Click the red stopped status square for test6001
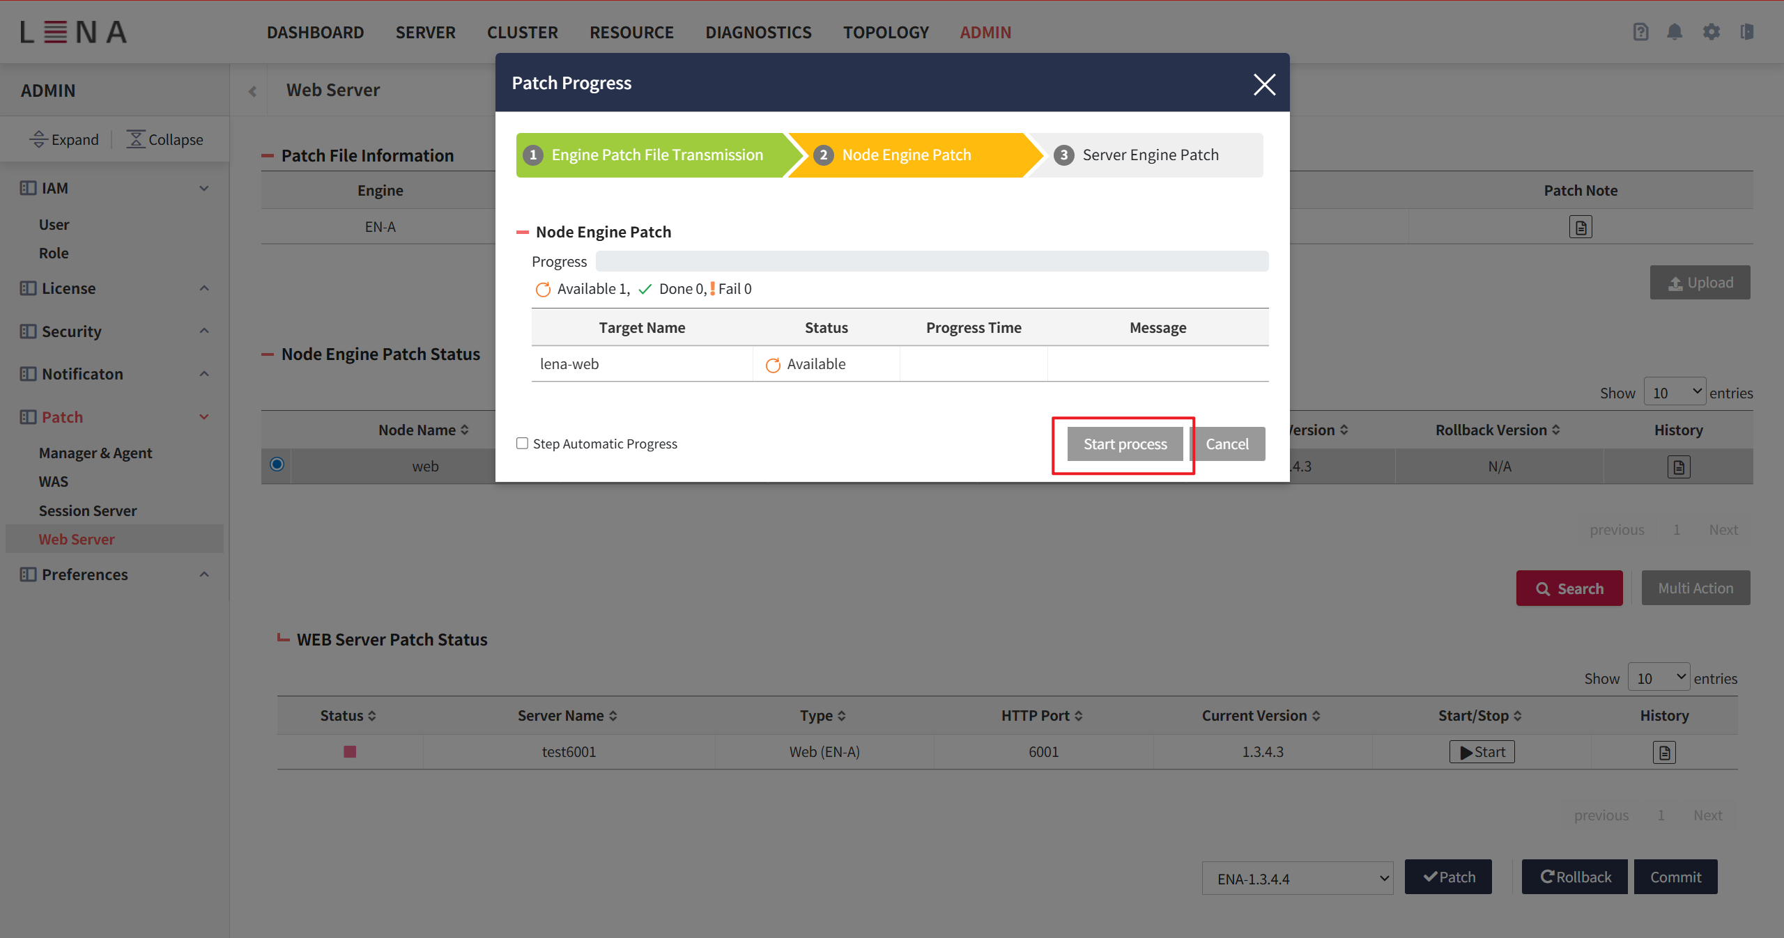 point(350,751)
